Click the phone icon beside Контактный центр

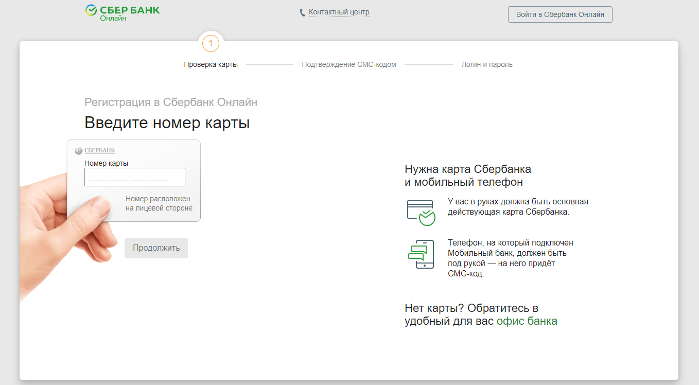(303, 12)
